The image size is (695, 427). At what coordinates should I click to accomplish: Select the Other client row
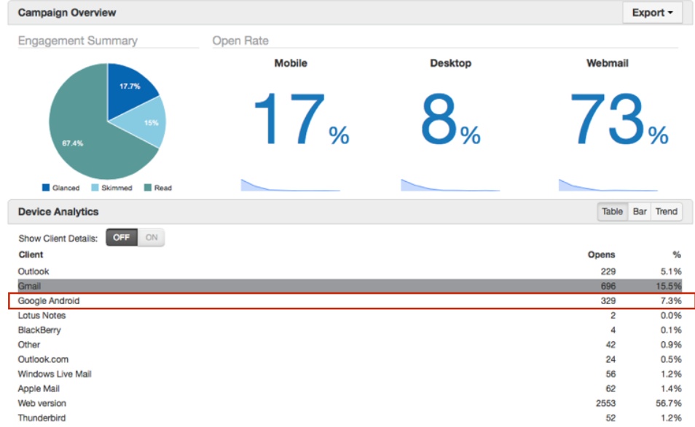(x=350, y=345)
